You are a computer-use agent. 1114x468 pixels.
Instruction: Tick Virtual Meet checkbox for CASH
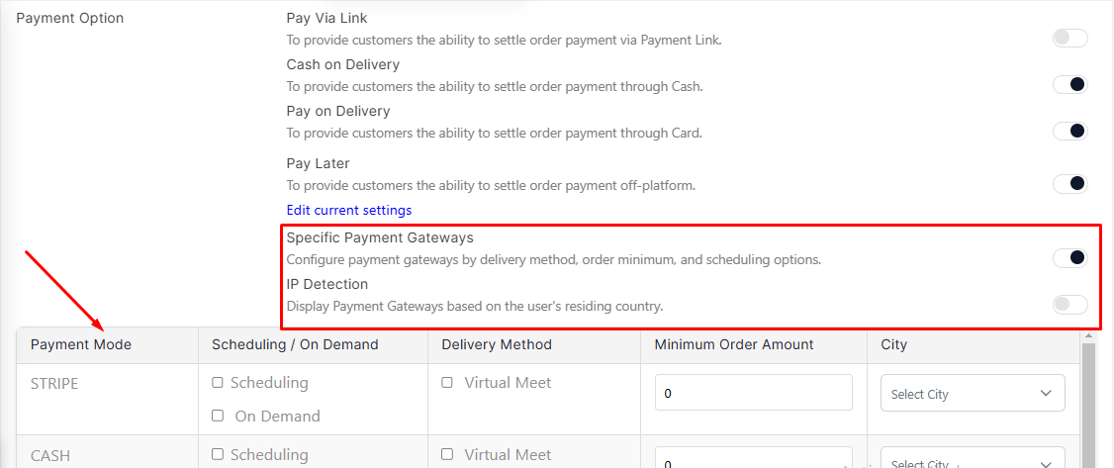click(447, 454)
